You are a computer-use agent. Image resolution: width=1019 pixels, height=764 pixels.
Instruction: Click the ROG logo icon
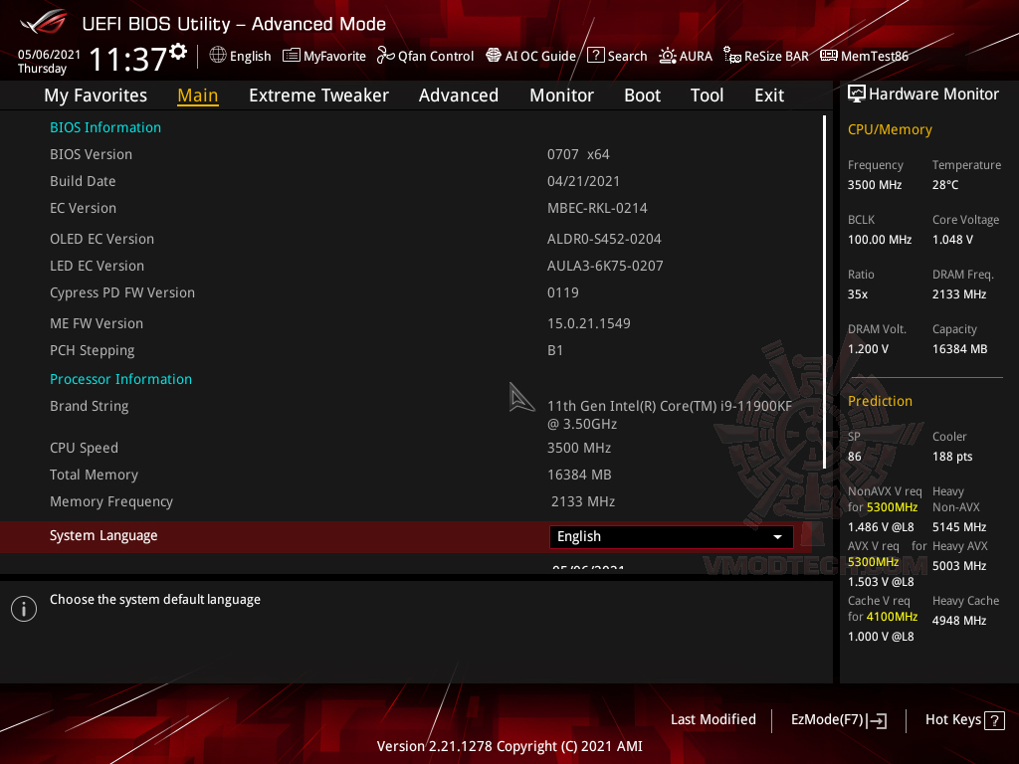[x=43, y=22]
